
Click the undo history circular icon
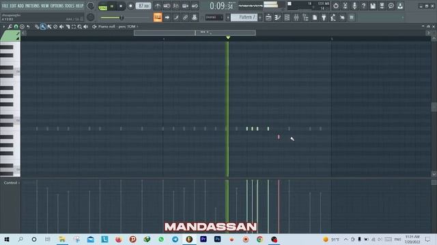[336, 6]
